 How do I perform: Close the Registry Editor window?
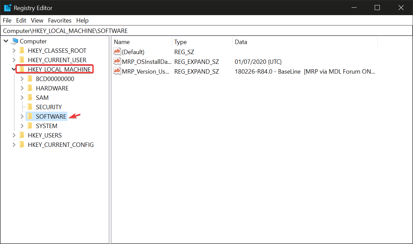pyautogui.click(x=401, y=7)
